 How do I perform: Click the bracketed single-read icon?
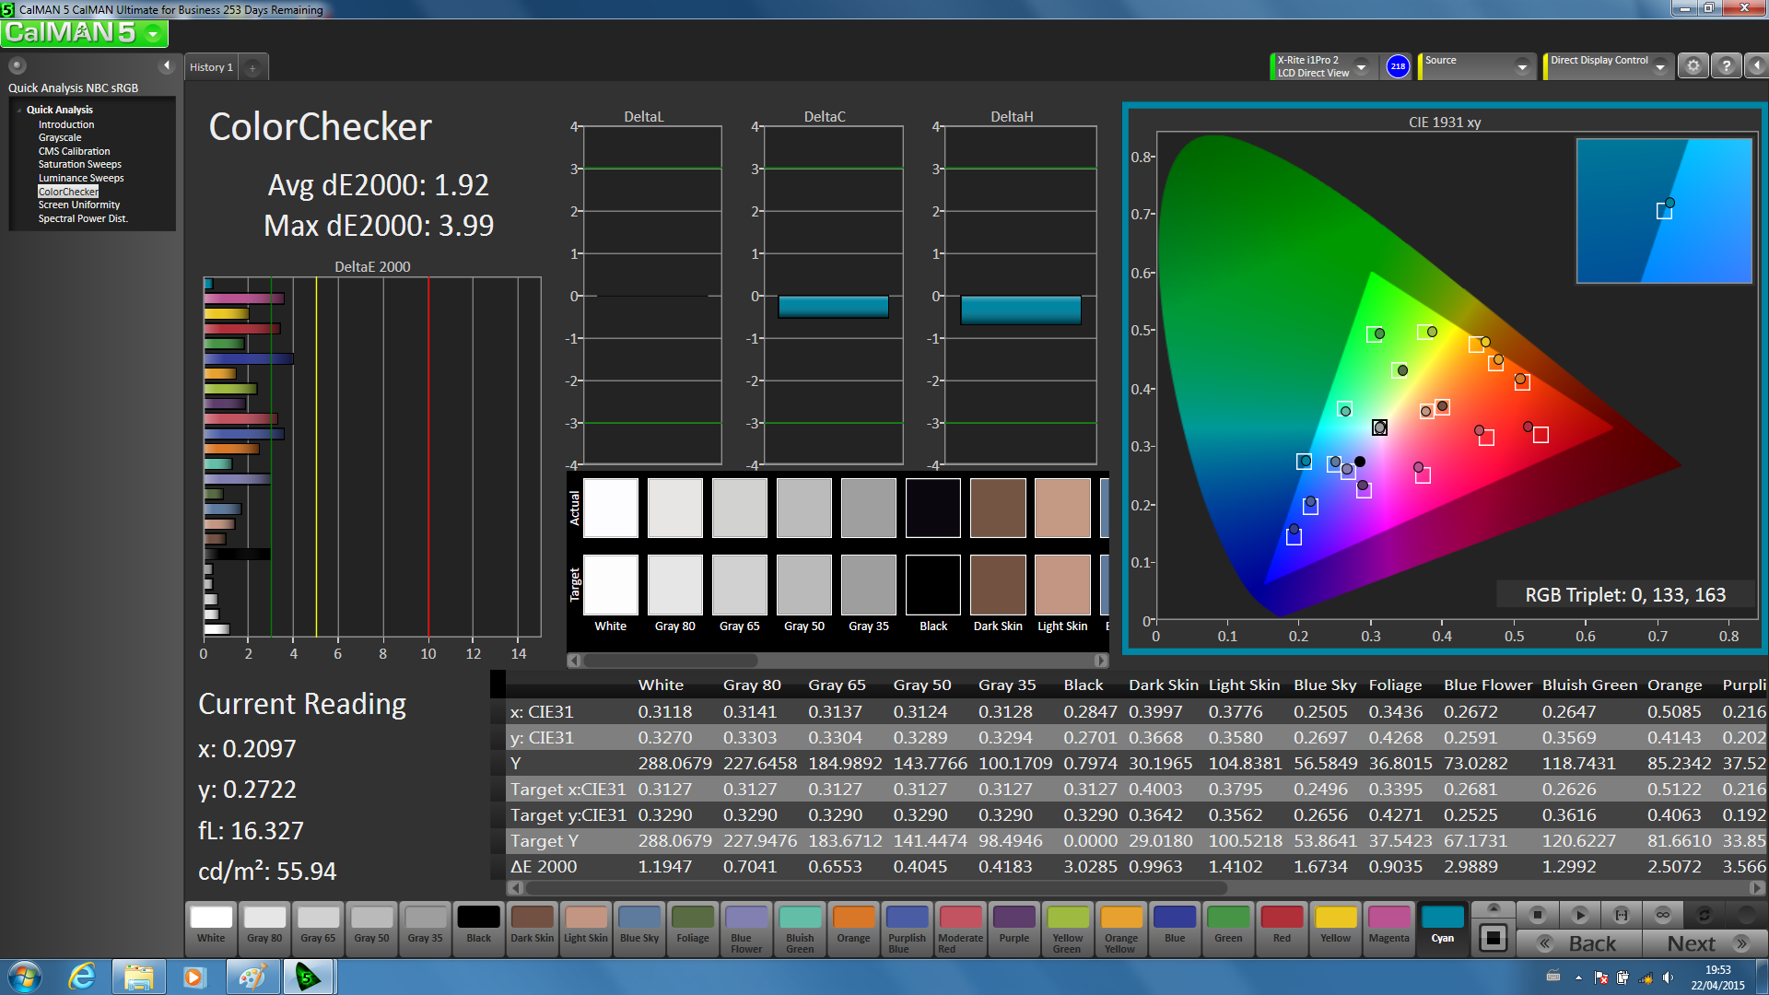(x=1622, y=915)
